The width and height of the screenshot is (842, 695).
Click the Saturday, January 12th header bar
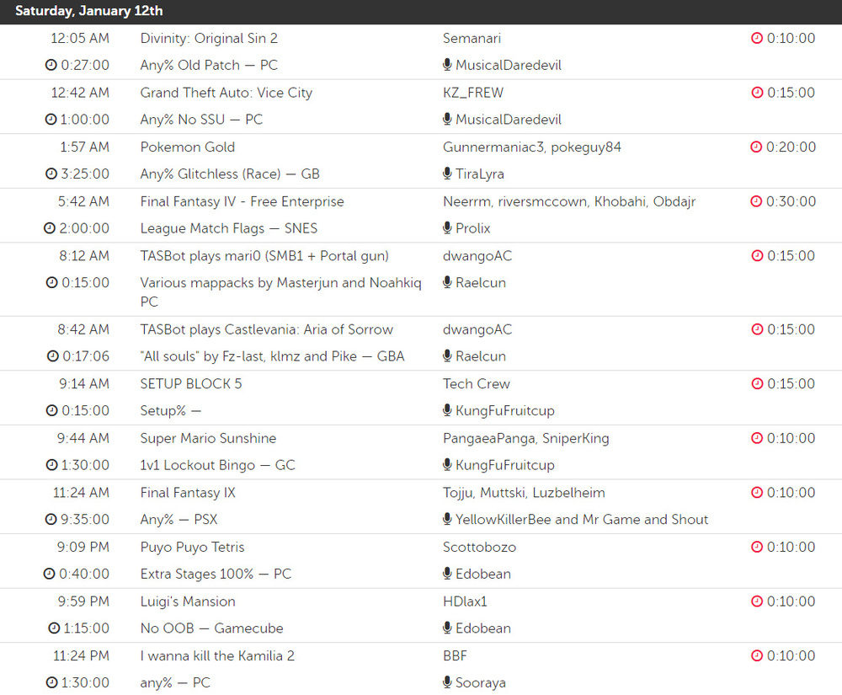click(421, 12)
